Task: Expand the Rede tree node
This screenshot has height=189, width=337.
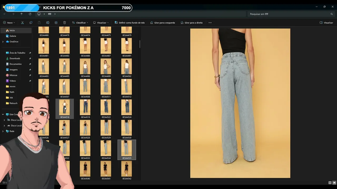Action: (x=3, y=131)
